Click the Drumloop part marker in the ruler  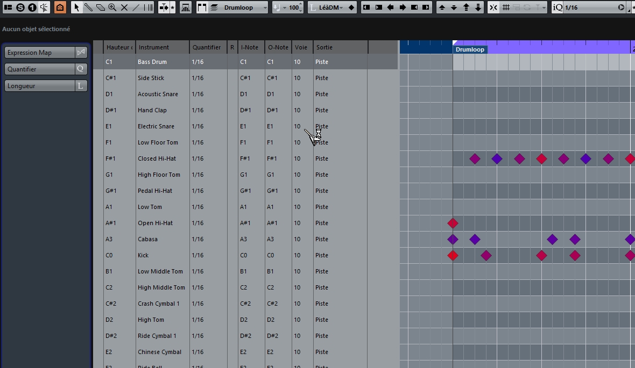pos(470,49)
